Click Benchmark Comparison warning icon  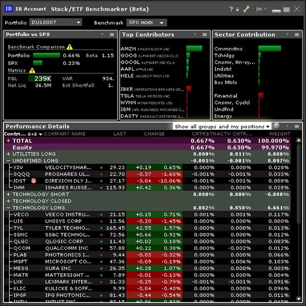(70, 47)
